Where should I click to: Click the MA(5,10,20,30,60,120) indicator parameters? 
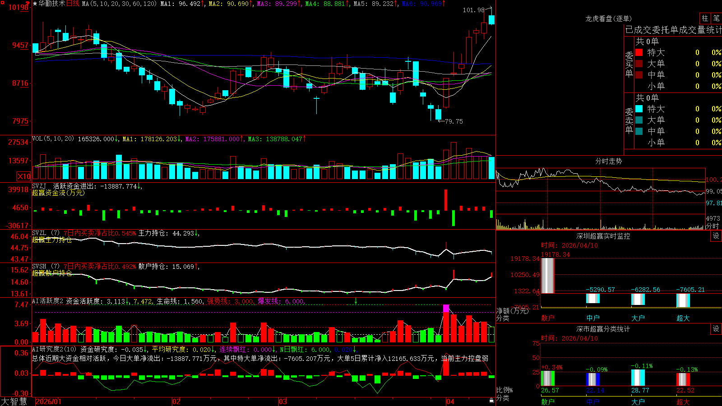pyautogui.click(x=119, y=4)
